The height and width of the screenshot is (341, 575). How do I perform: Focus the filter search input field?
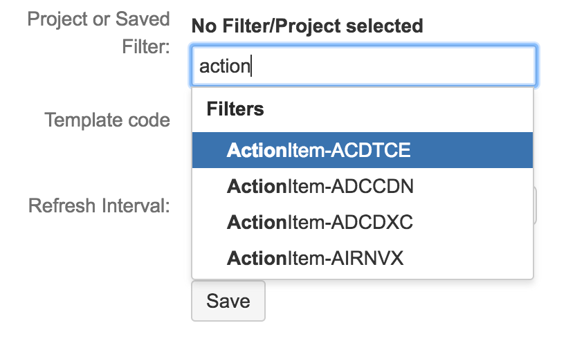click(364, 66)
